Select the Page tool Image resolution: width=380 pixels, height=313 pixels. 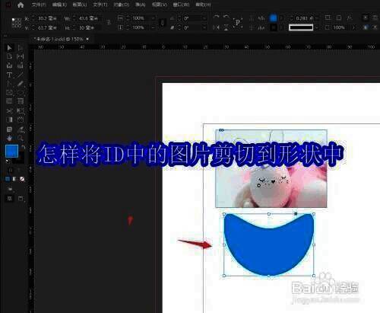click(x=9, y=56)
